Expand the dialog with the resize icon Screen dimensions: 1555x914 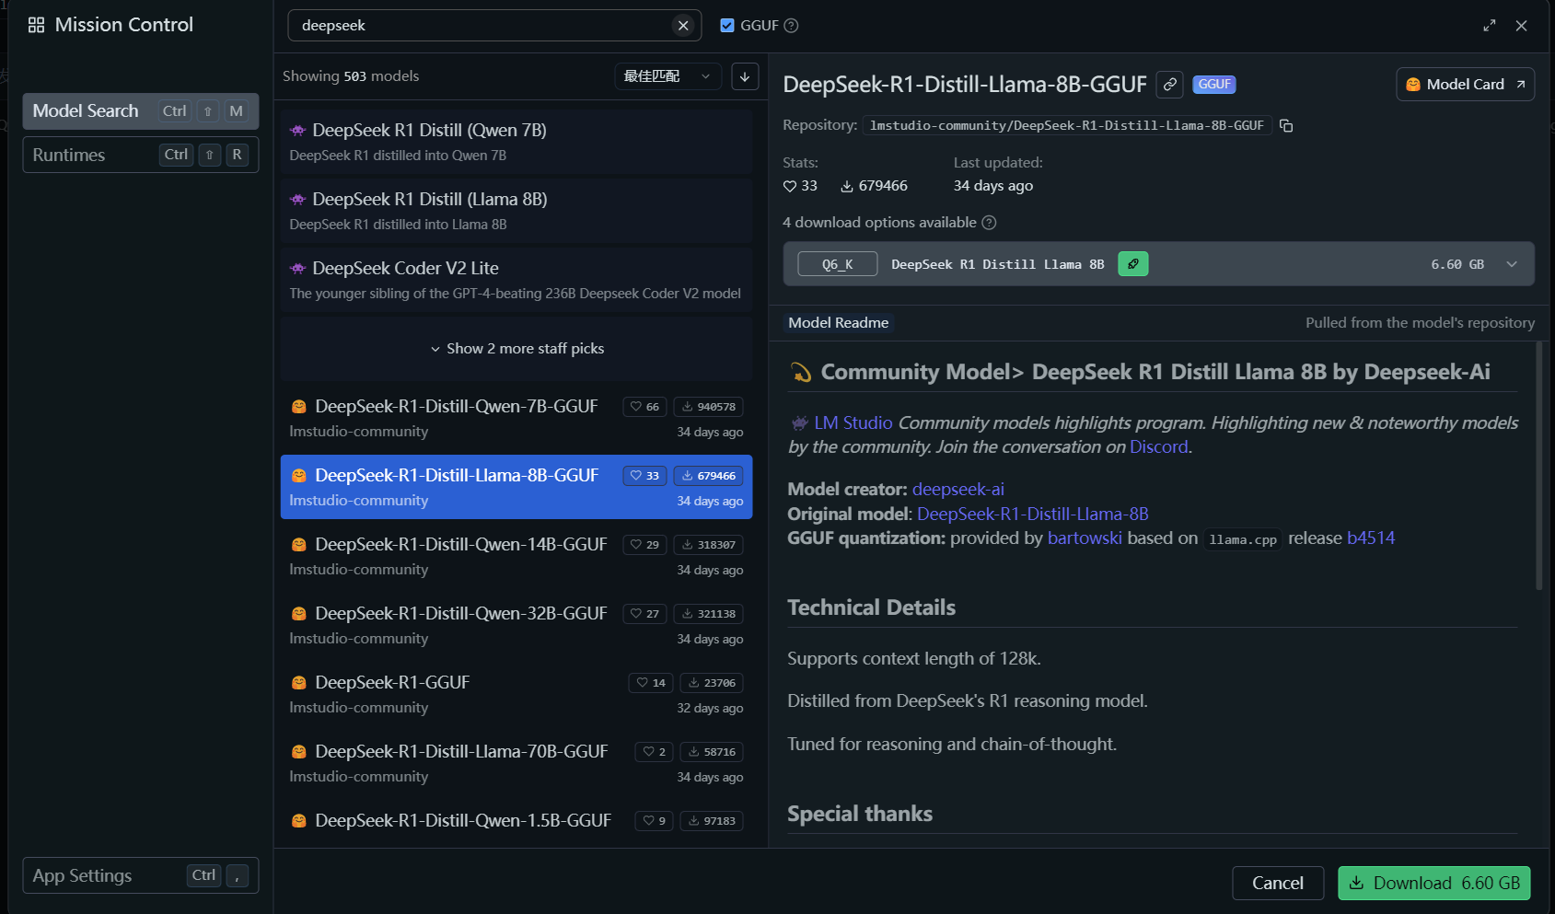tap(1489, 26)
